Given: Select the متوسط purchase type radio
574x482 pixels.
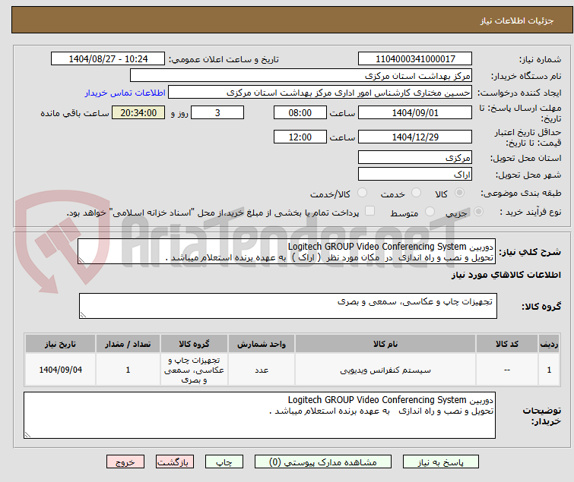Looking at the screenshot, I should [x=430, y=212].
